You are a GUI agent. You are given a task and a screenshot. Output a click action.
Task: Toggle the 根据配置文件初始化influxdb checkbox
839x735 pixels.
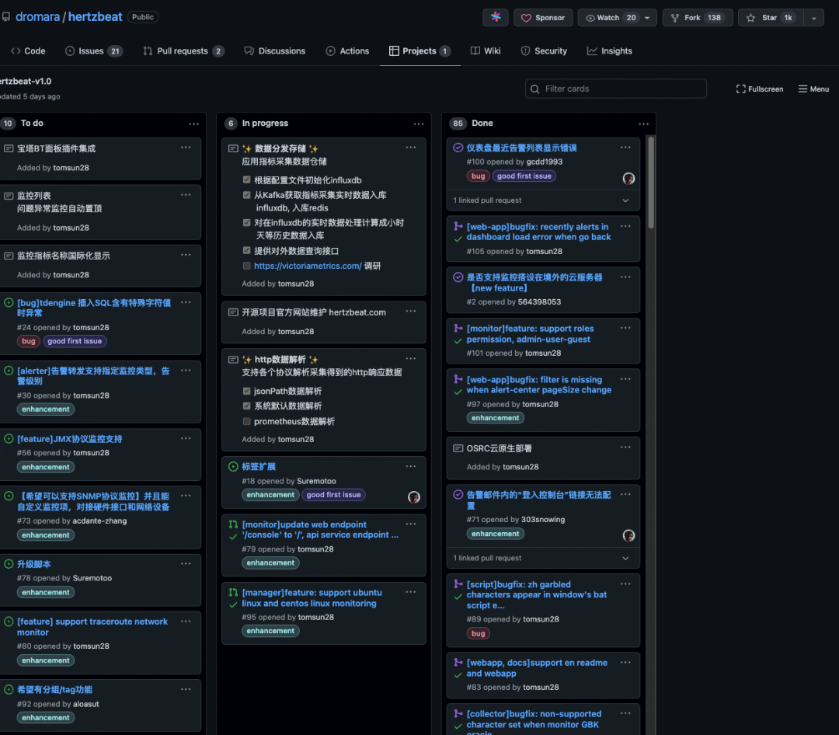pyautogui.click(x=247, y=180)
